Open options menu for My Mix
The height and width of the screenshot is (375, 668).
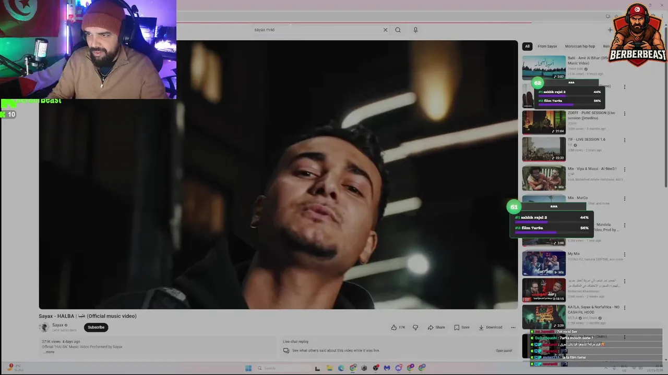tap(624, 255)
